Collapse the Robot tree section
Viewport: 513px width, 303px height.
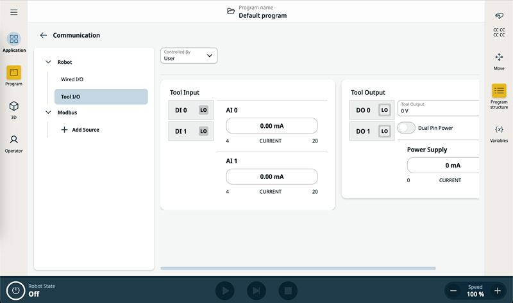click(48, 63)
